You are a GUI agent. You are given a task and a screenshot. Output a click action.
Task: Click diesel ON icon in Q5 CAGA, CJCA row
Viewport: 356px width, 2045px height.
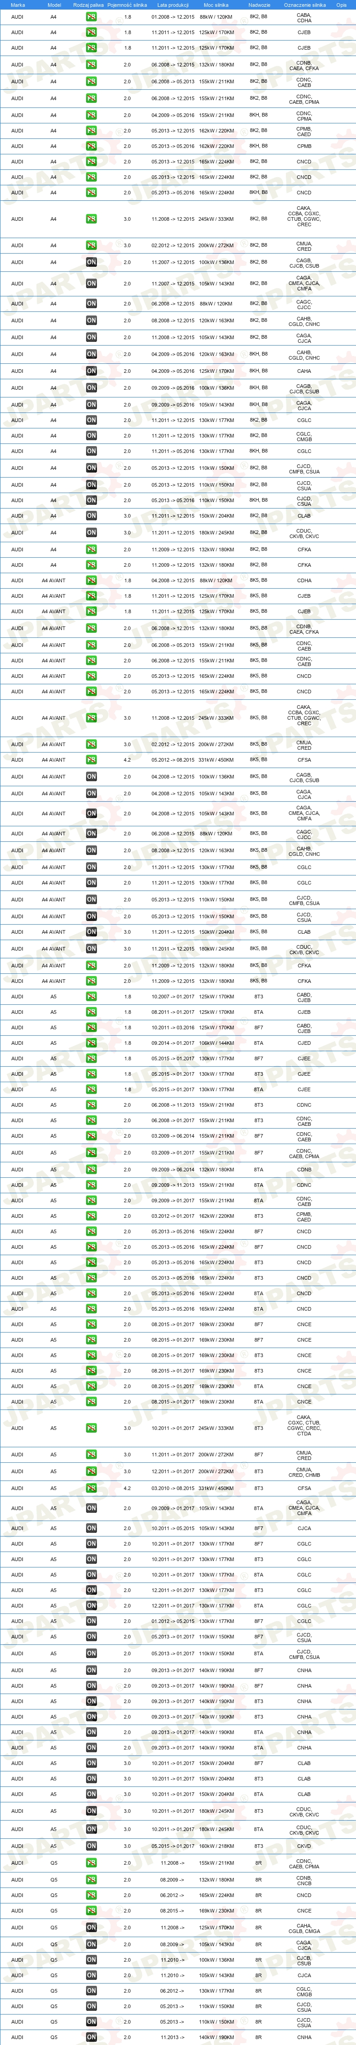(x=92, y=1944)
